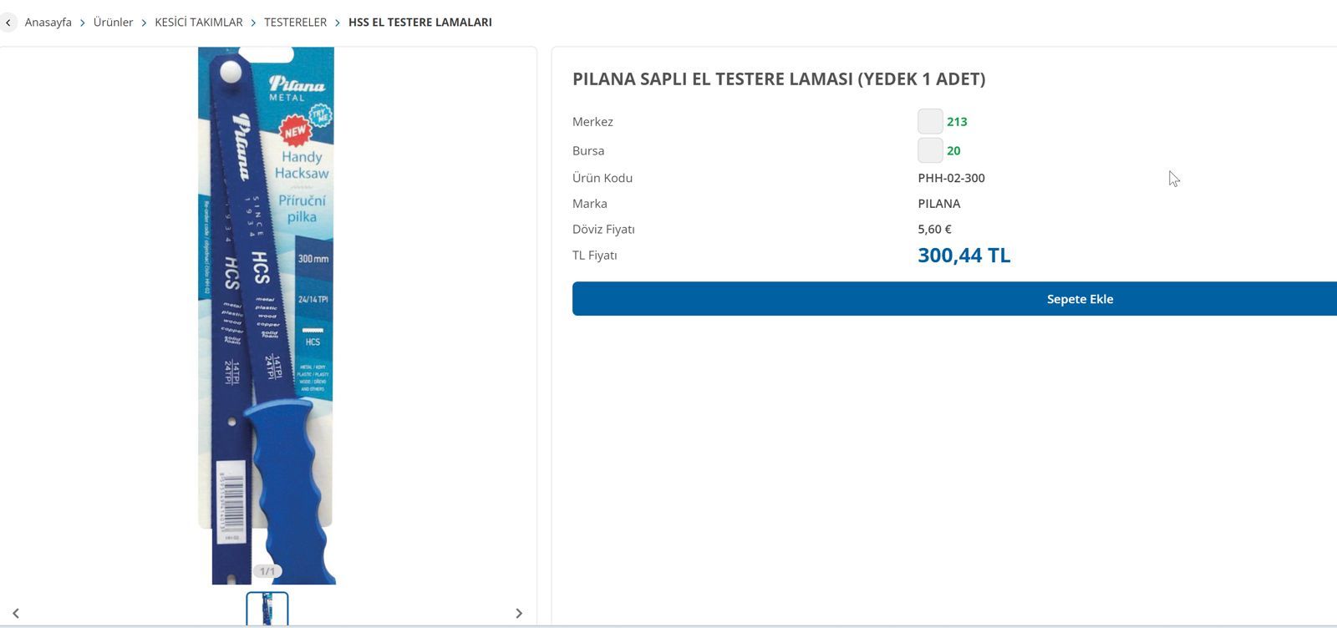Screen dimensions: 1337x628
Task: Click Merkez stock quantity 213
Action: [x=957, y=122]
